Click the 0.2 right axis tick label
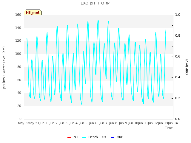The width and height of the screenshot is (191, 143). tap(178, 98)
